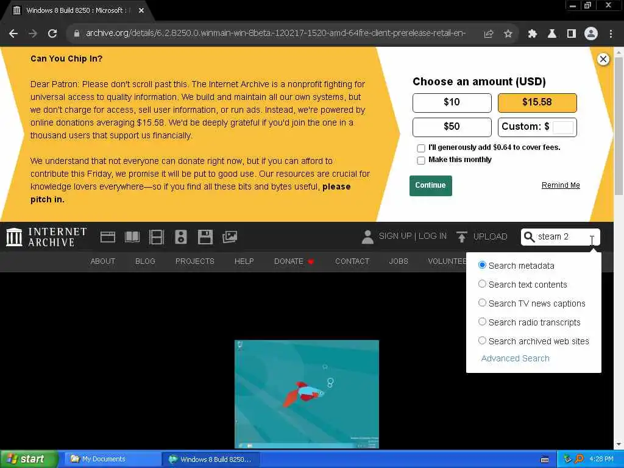Click the SIGN UP link
The width and height of the screenshot is (624, 468).
point(395,236)
